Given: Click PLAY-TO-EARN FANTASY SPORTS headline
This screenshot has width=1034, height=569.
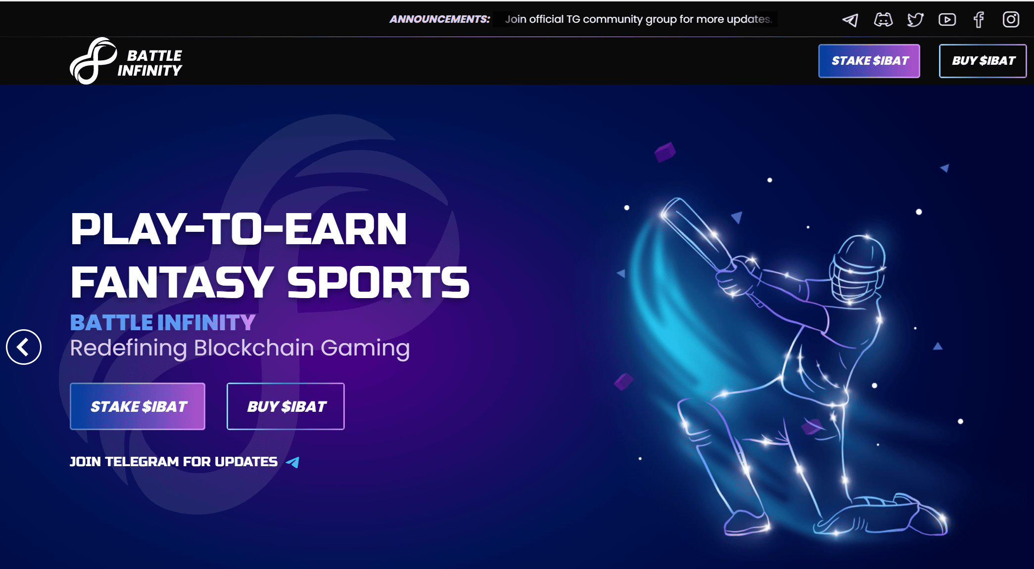Looking at the screenshot, I should tap(270, 256).
